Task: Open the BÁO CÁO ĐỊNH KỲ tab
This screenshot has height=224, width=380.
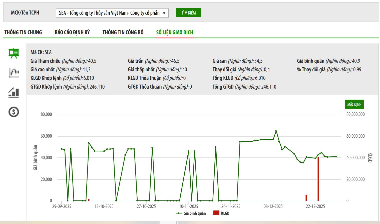Action: click(72, 32)
